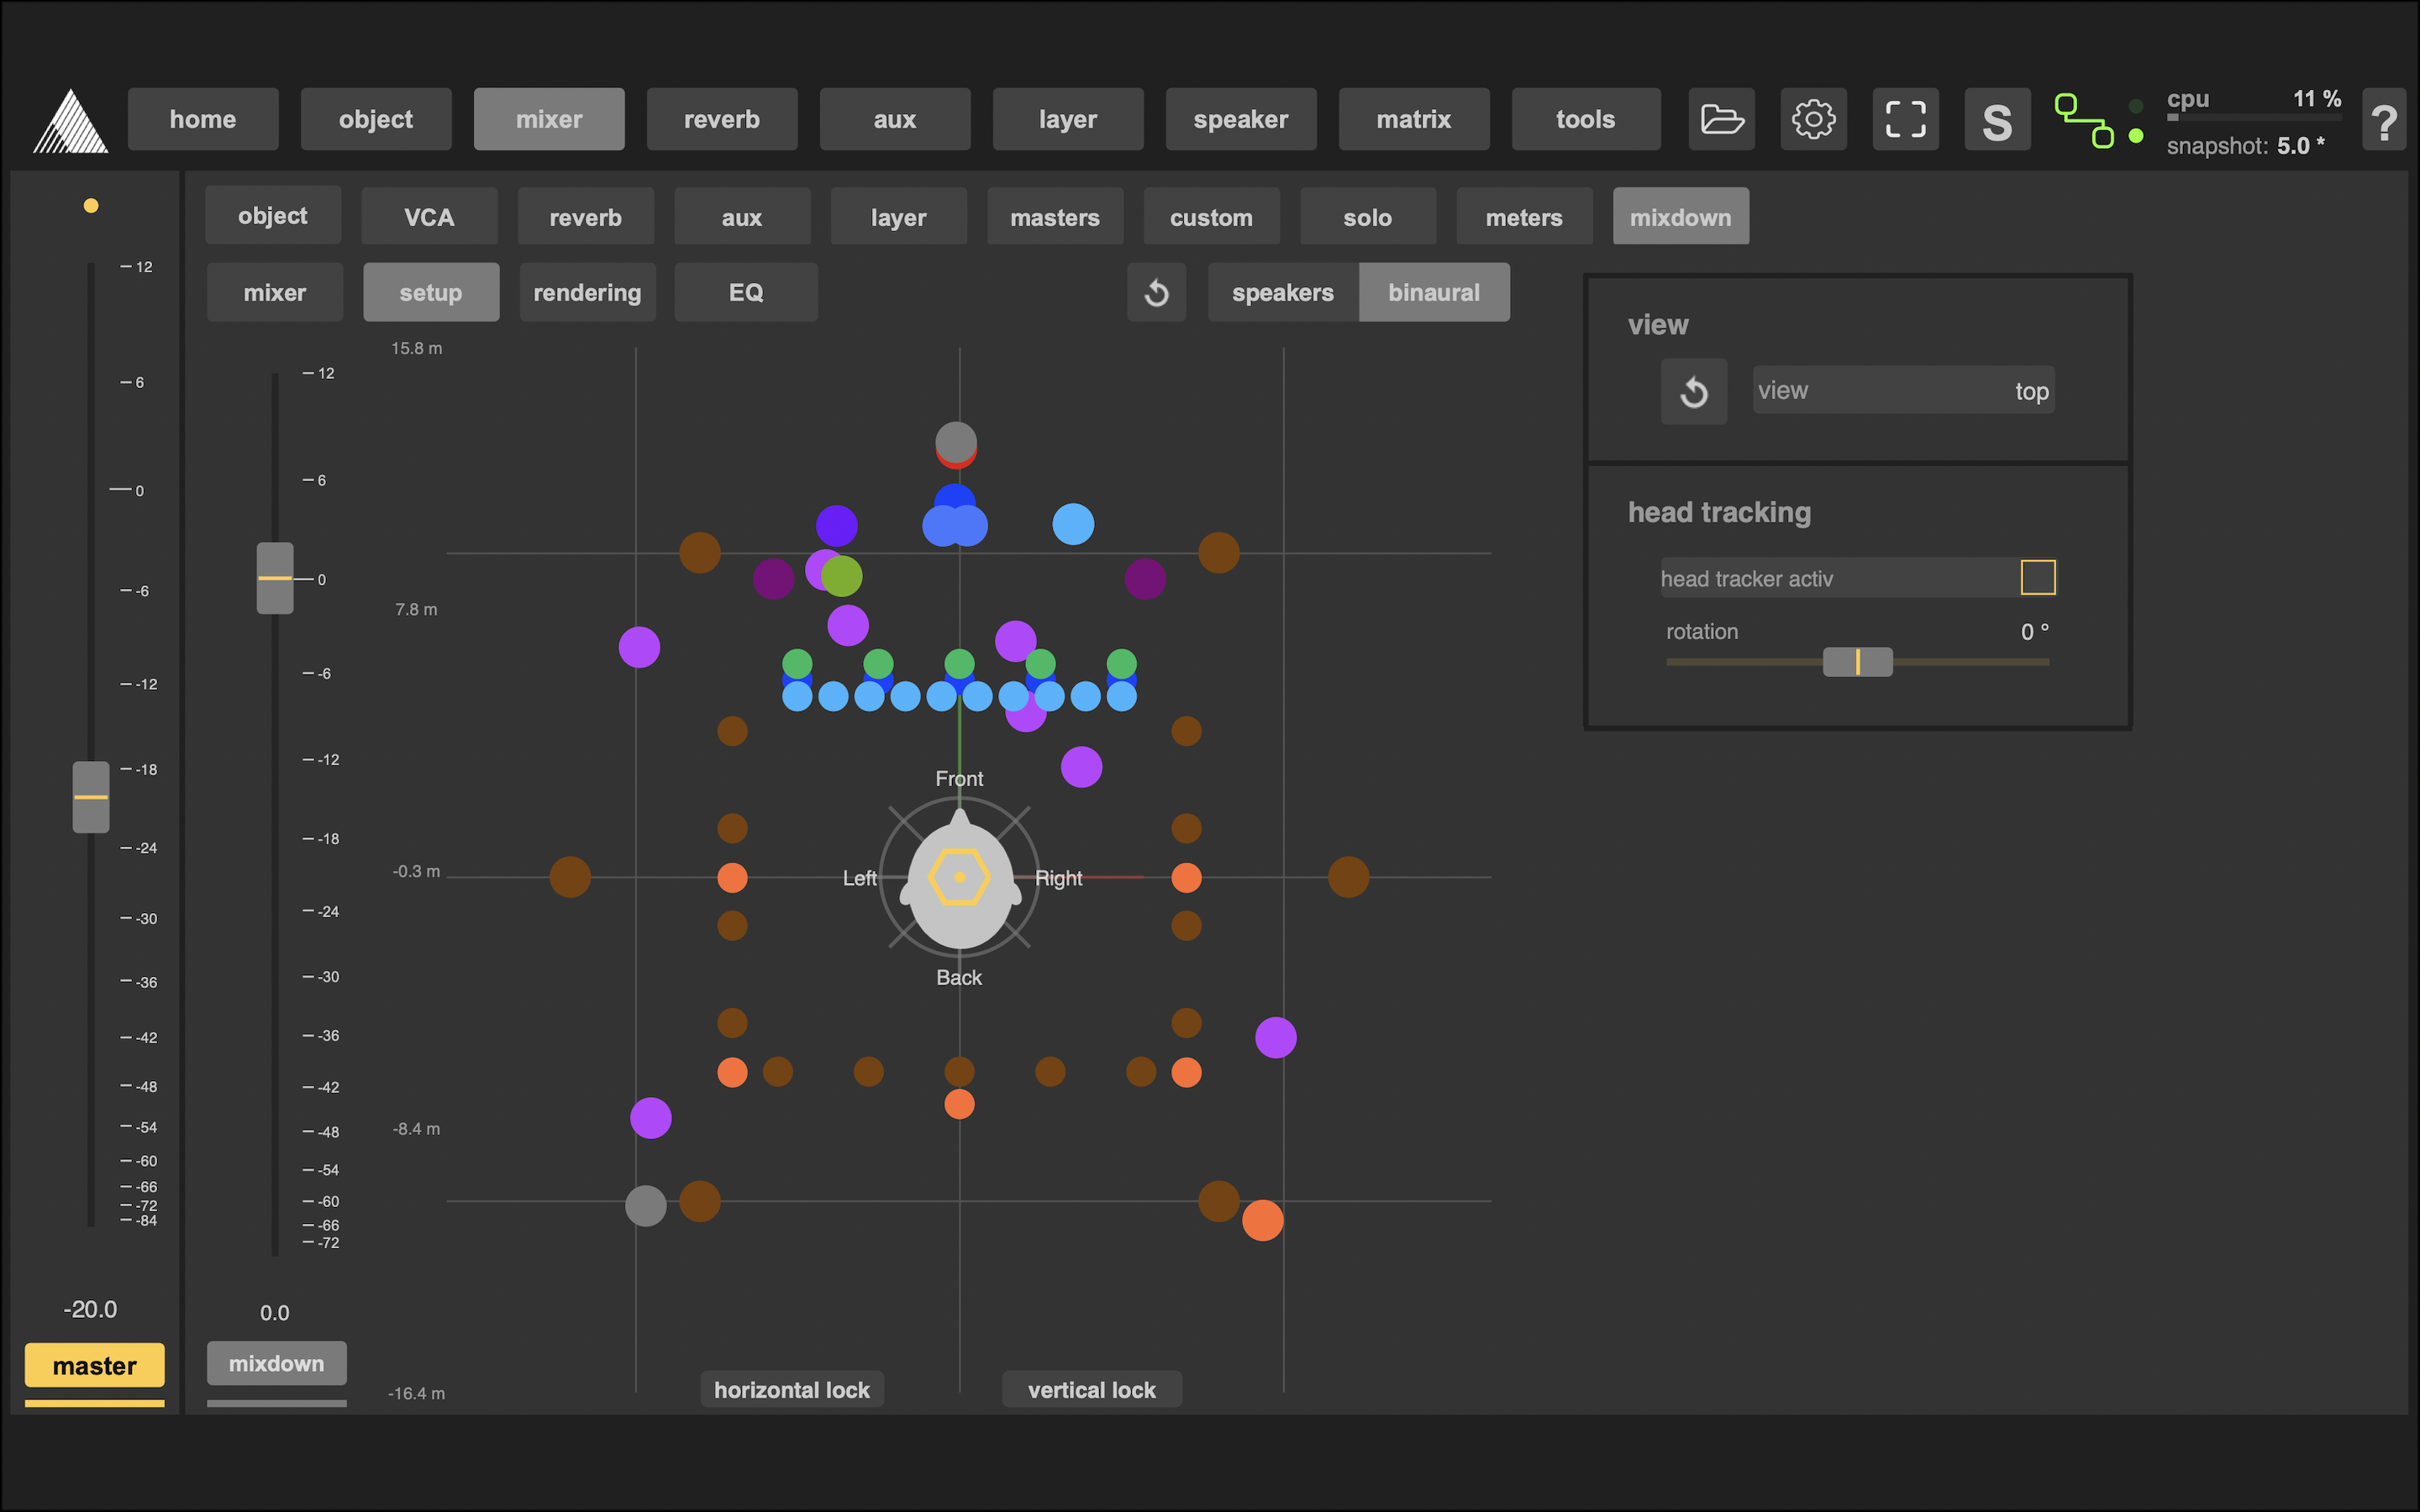Click the reset arrow in view panel

pos(1694,391)
